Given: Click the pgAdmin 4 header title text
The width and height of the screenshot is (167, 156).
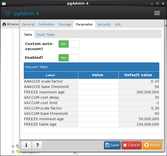Looking at the screenshot, I should (26, 14).
